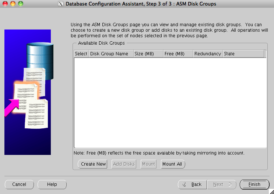Click the Disk Group Name column header

(111, 54)
